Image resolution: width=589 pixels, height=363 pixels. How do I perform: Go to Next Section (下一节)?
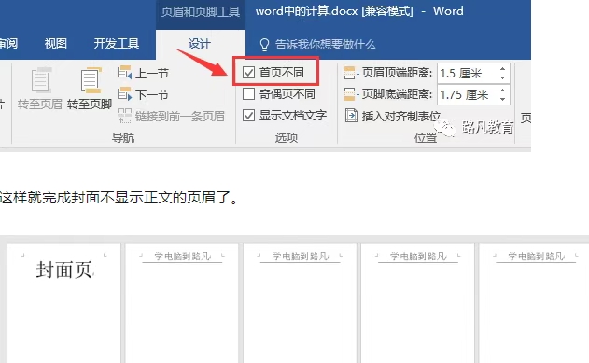point(143,94)
